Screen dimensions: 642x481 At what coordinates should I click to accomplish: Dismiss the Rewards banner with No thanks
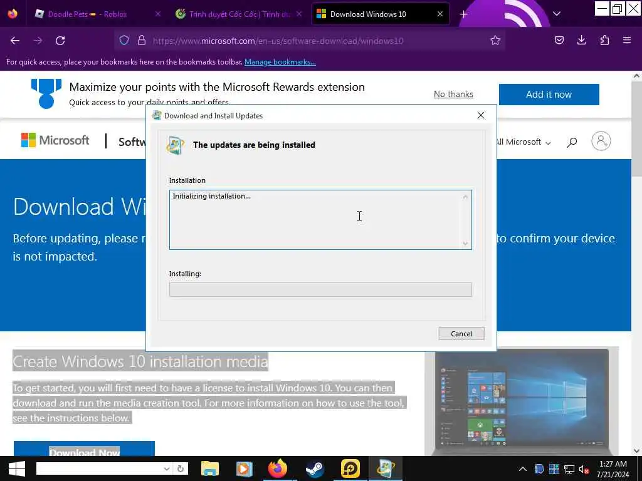453,94
